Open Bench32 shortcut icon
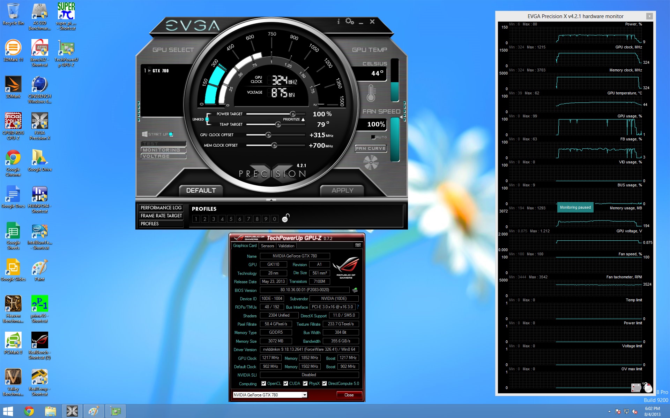 point(40,53)
